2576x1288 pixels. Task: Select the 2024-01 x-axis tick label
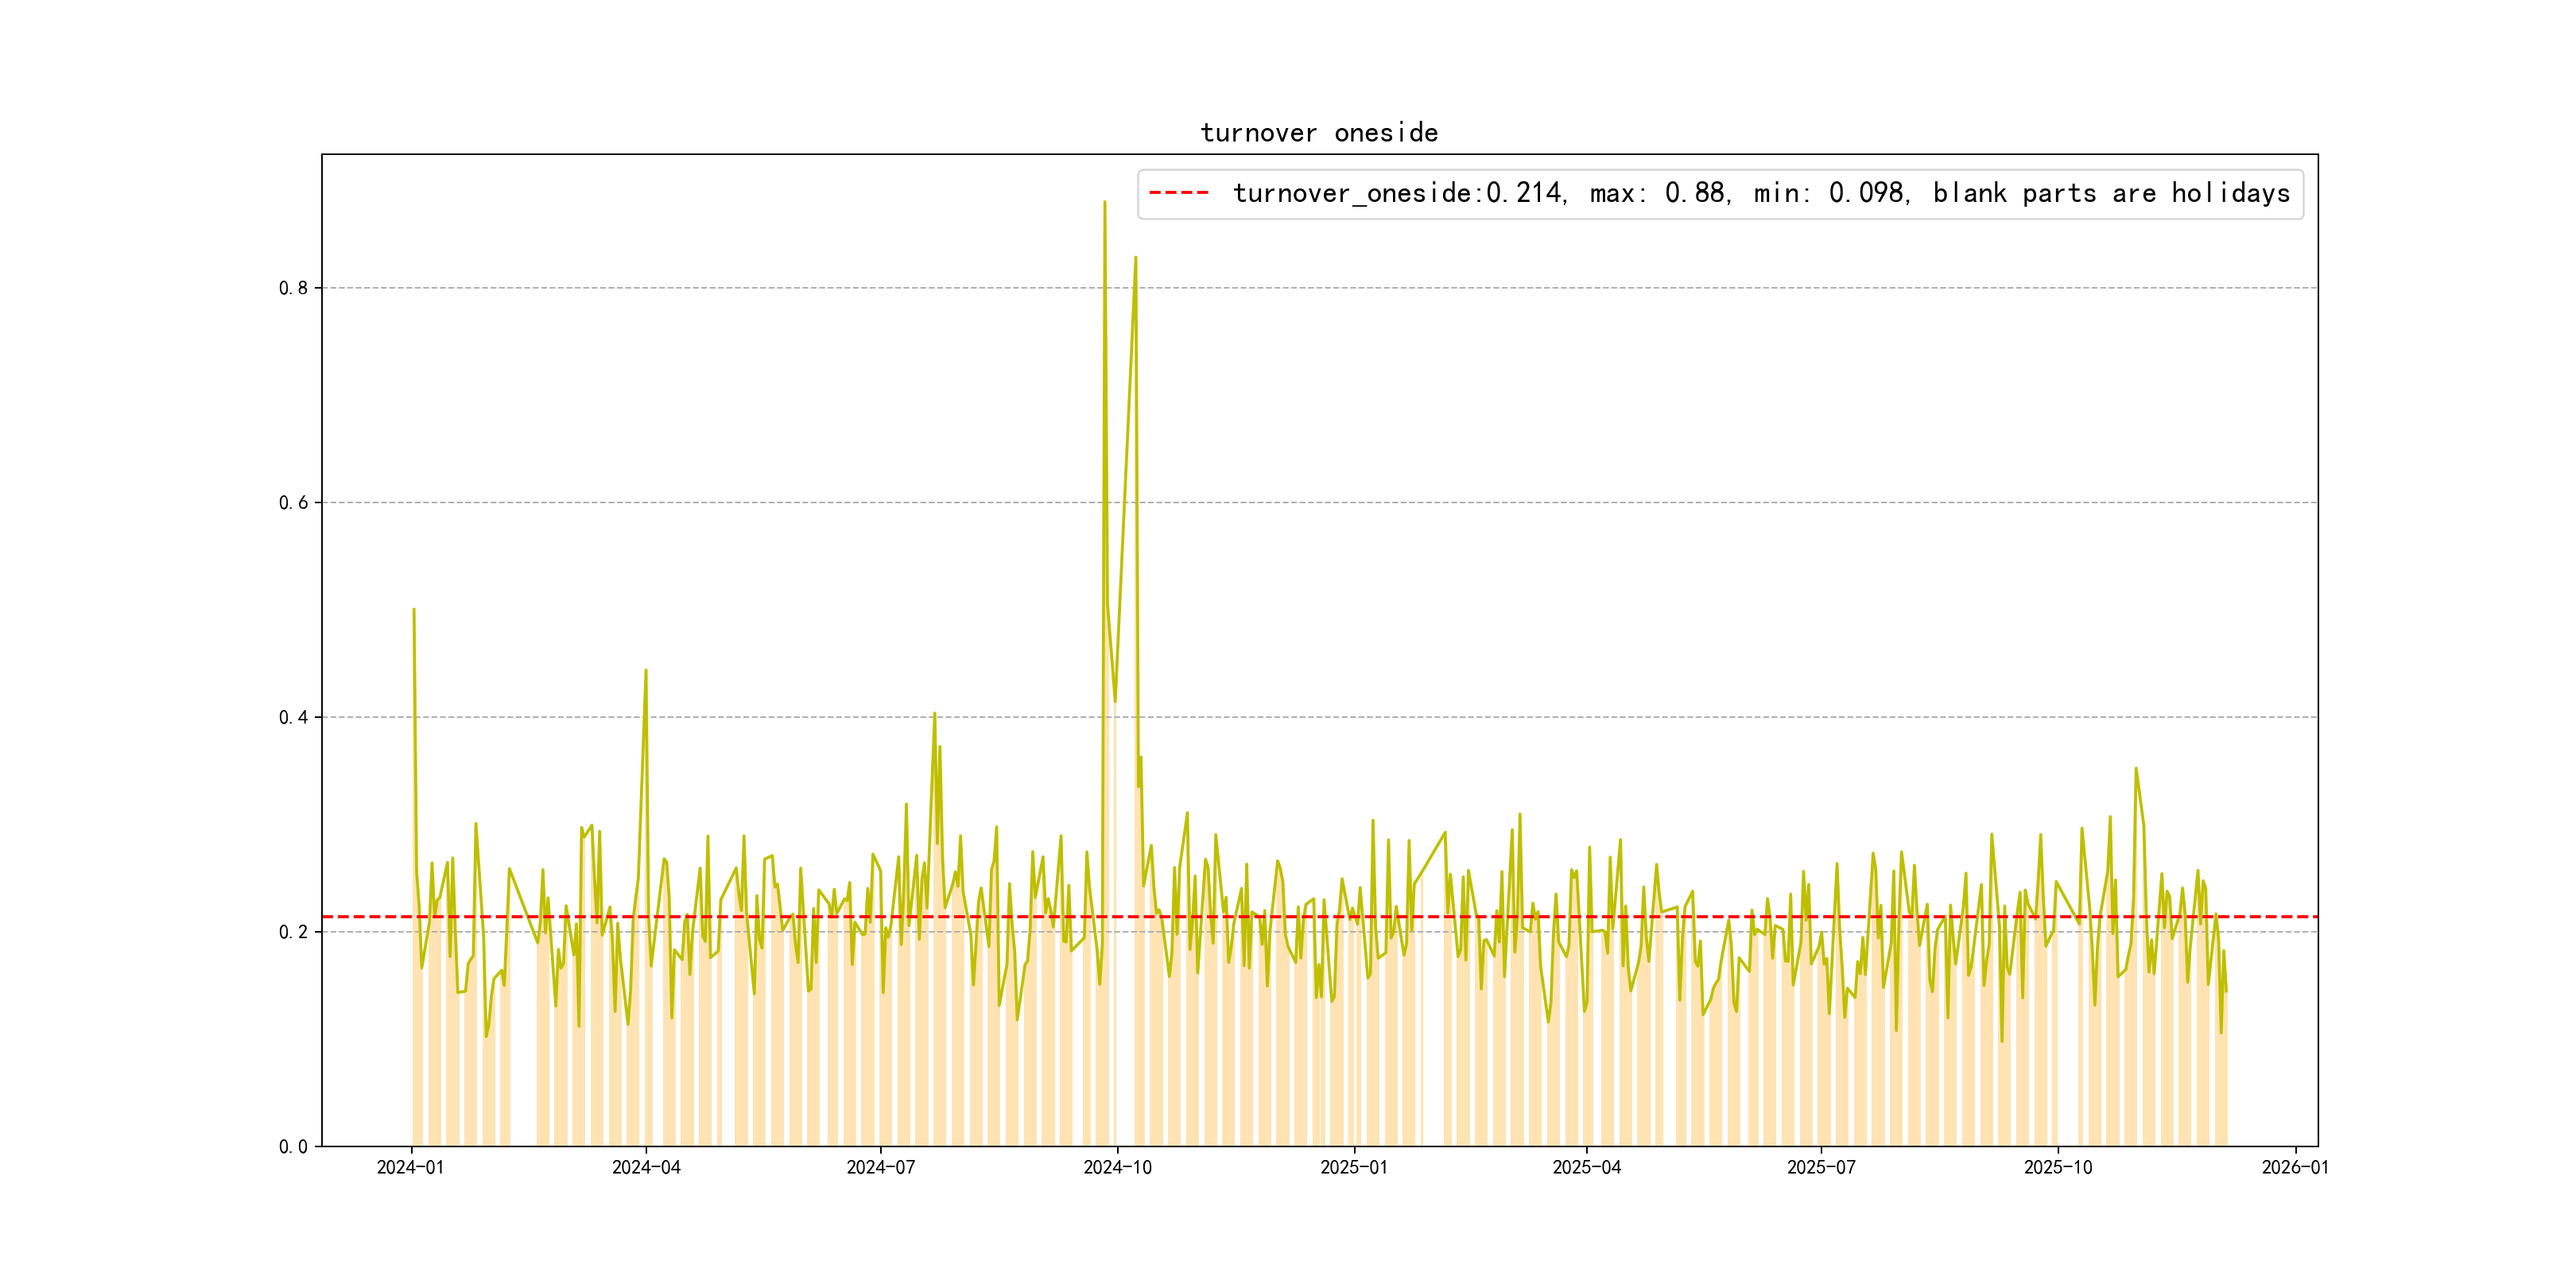click(410, 1167)
